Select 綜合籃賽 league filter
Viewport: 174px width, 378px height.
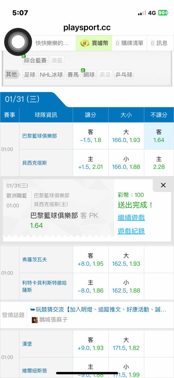point(35,60)
